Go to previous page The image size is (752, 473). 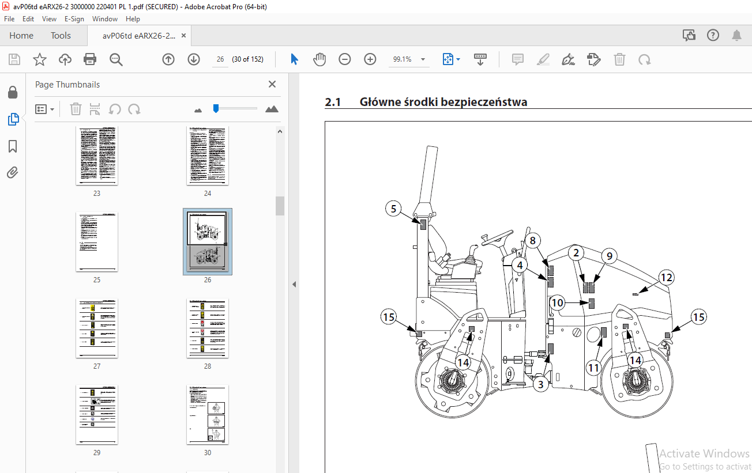pos(168,59)
